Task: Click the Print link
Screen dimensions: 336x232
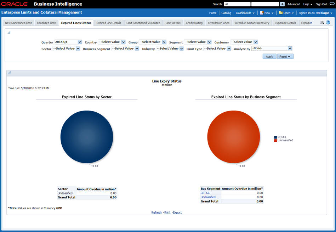Action: click(167, 212)
